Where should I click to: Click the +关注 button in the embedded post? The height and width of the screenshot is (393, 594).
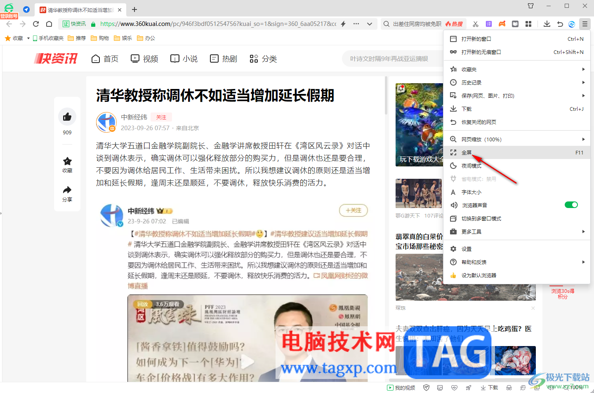(x=354, y=211)
